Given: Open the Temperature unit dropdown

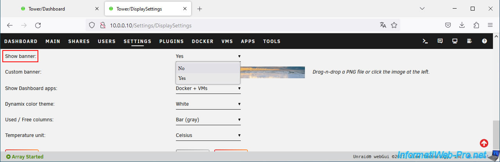Looking at the screenshot, I should [x=208, y=135].
